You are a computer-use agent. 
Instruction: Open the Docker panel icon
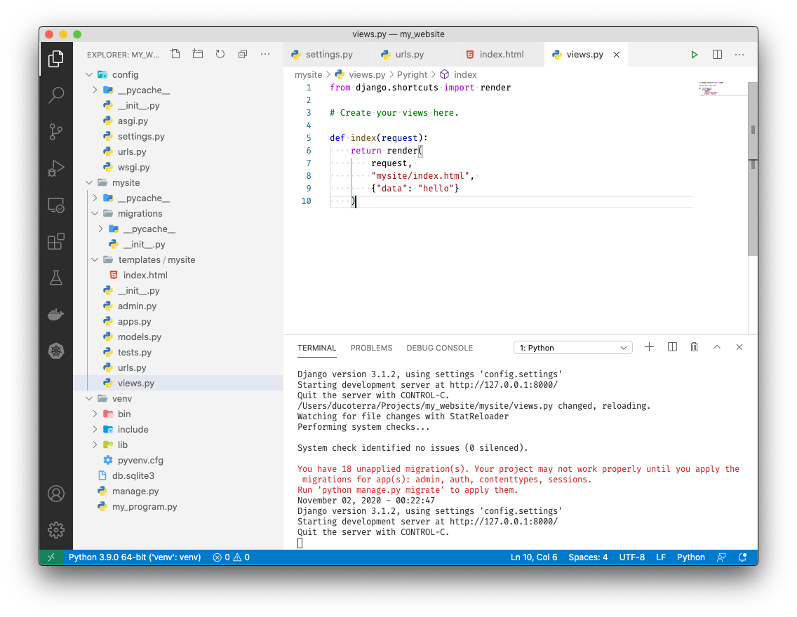pyautogui.click(x=56, y=314)
